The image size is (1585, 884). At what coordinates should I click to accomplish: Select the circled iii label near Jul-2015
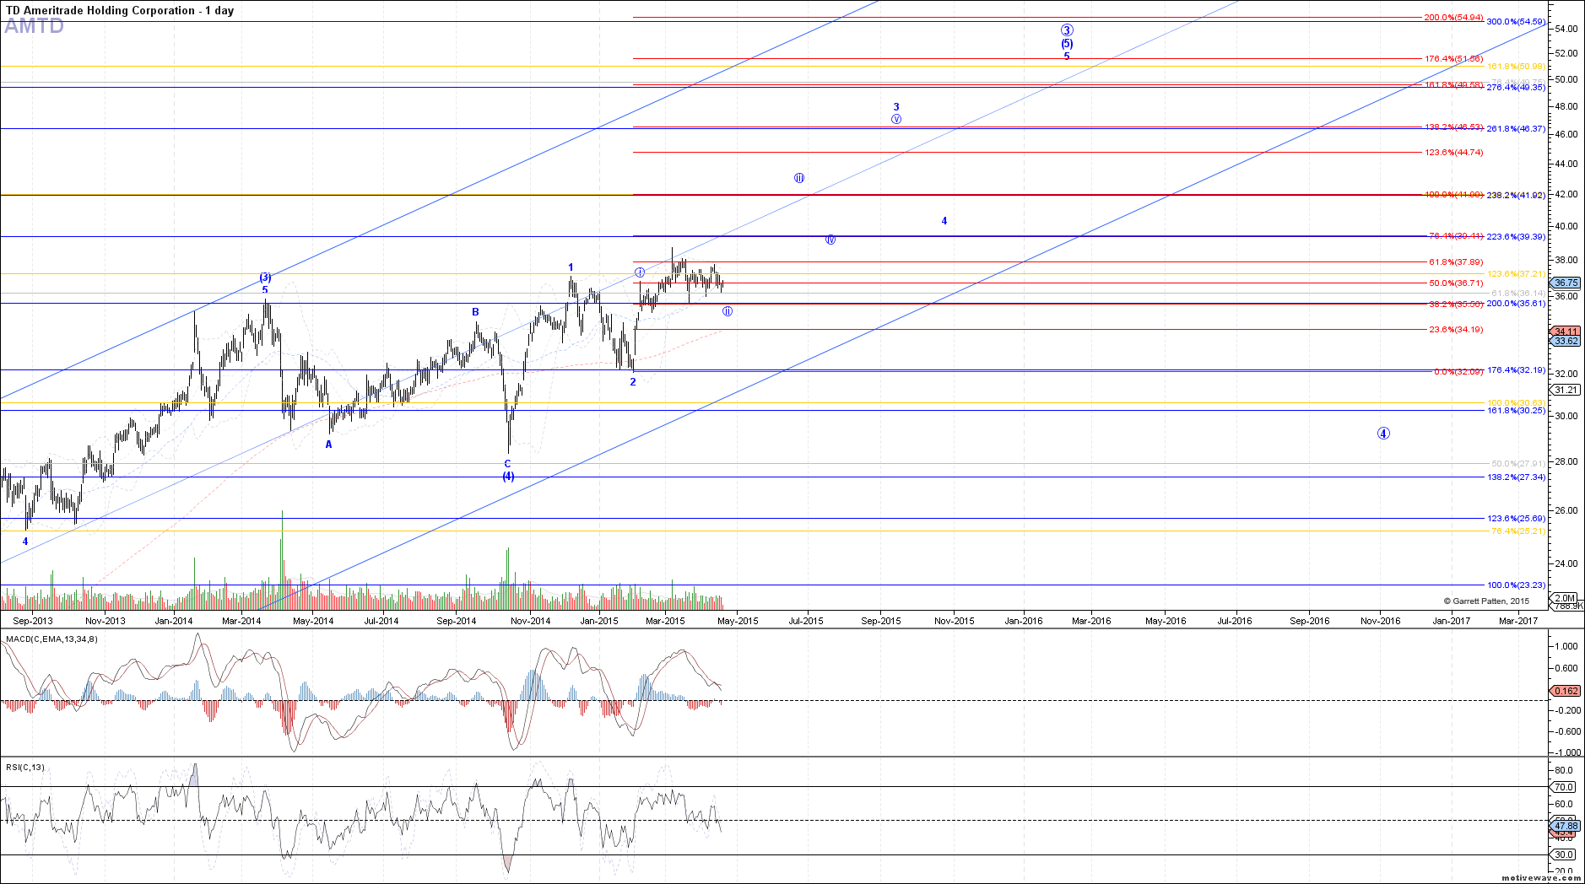[x=799, y=178]
